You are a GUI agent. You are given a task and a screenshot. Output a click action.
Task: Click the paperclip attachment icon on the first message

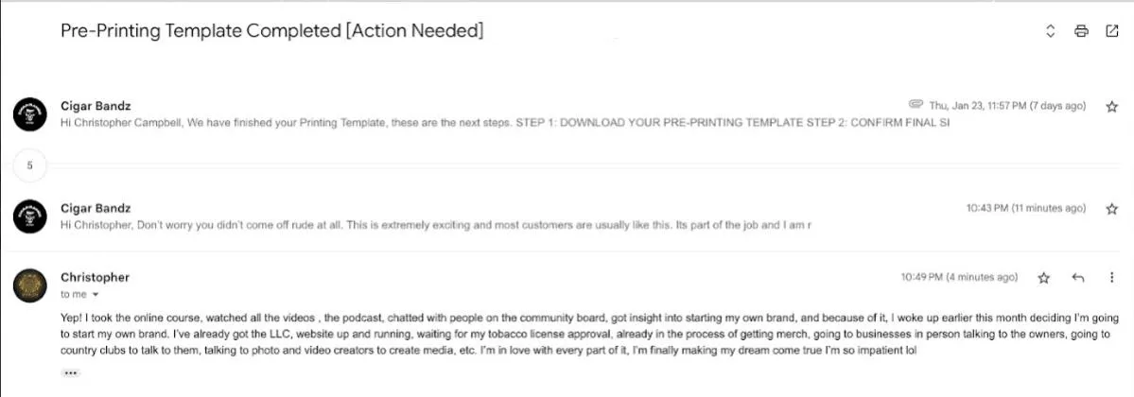pyautogui.click(x=916, y=106)
